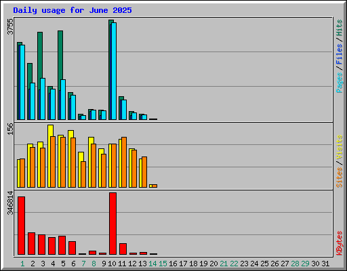Image resolution: width=347 pixels, height=271 pixels.
Task: Click the chart title "Daily usage for June 2025"
Action: (x=73, y=10)
